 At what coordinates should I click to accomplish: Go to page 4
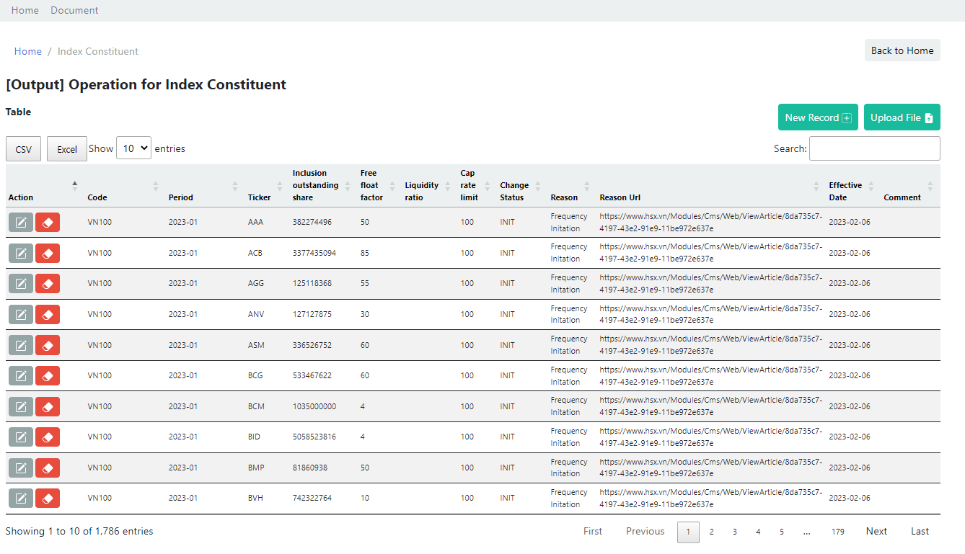coord(758,532)
